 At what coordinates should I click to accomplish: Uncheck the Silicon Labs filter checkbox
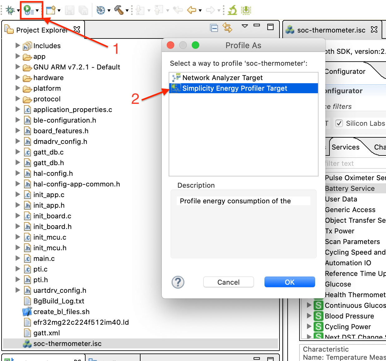[x=339, y=123]
